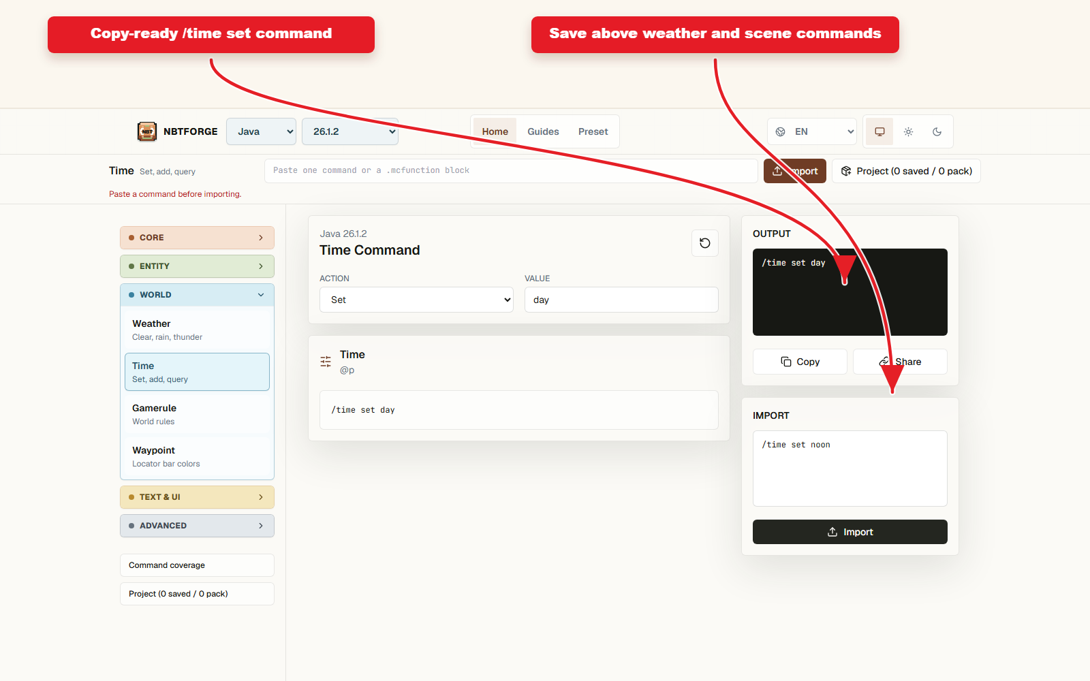Open Project (0 saved / 0 pack) in top bar
Image resolution: width=1090 pixels, height=681 pixels.
(x=906, y=171)
